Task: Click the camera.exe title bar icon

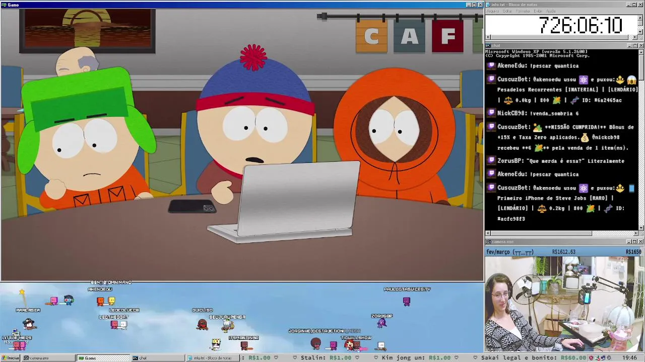Action: (488, 242)
